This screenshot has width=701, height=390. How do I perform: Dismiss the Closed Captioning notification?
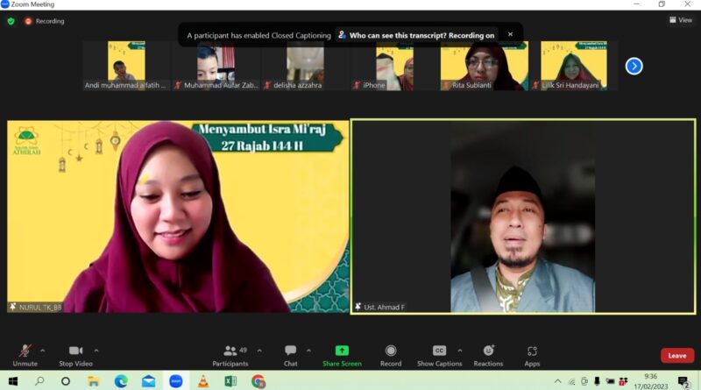(510, 35)
